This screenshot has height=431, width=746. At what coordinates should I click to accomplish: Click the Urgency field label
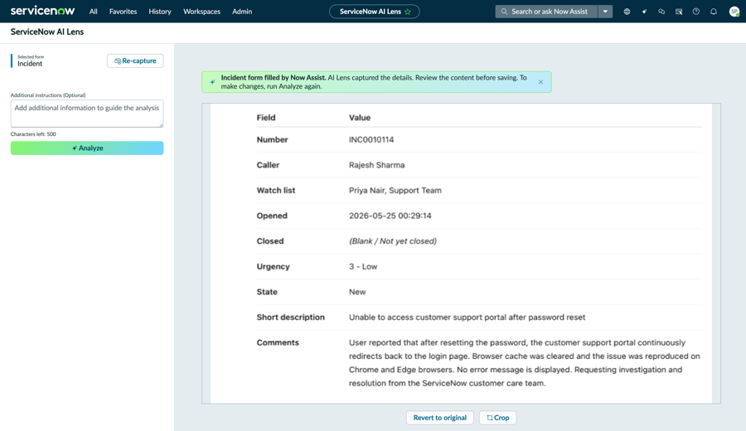(273, 266)
